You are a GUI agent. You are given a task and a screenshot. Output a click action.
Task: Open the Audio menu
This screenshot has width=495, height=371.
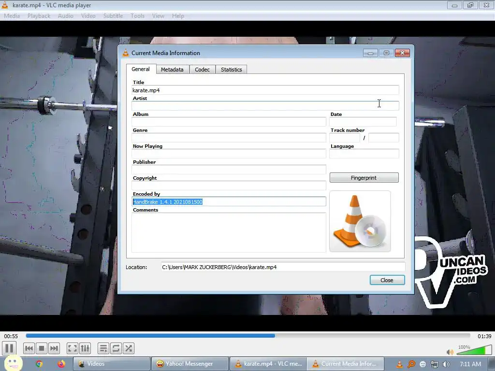tap(65, 16)
